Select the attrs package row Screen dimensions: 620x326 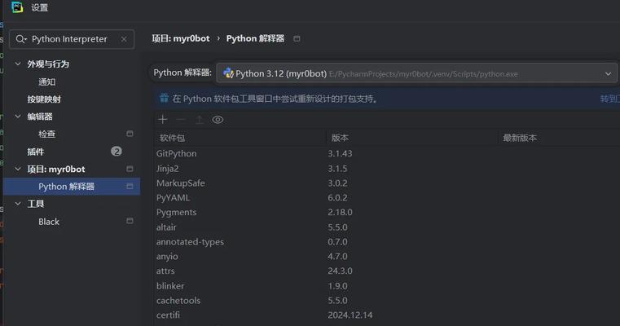click(x=387, y=271)
